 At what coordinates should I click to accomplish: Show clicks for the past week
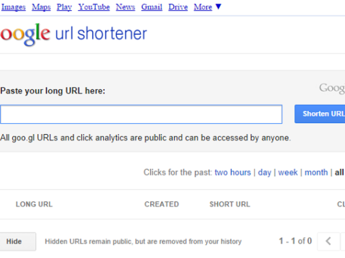coord(288,172)
